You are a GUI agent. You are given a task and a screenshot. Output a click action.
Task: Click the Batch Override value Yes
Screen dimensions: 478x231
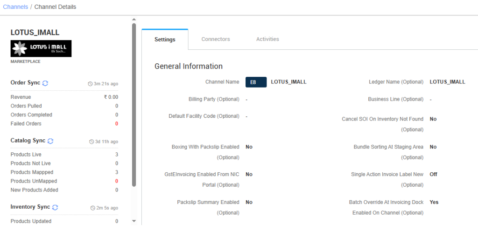coord(434,203)
